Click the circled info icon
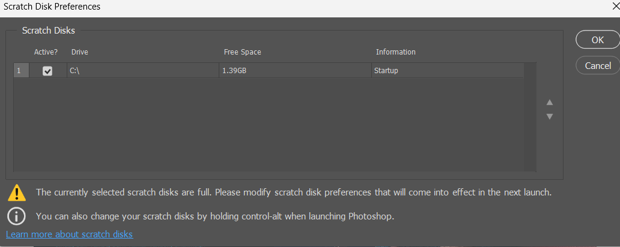 17,216
